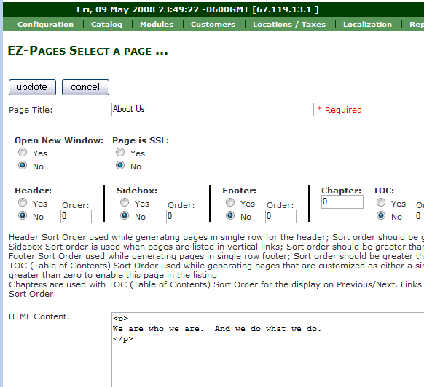Select No for Sidebox
The image size is (424, 387).
click(125, 215)
